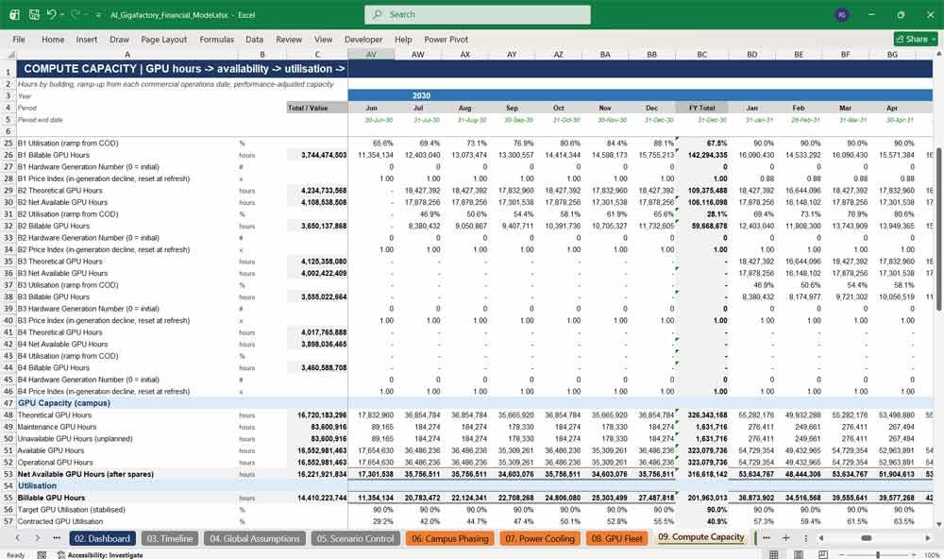Open the Home ribbon tab

pyautogui.click(x=53, y=39)
